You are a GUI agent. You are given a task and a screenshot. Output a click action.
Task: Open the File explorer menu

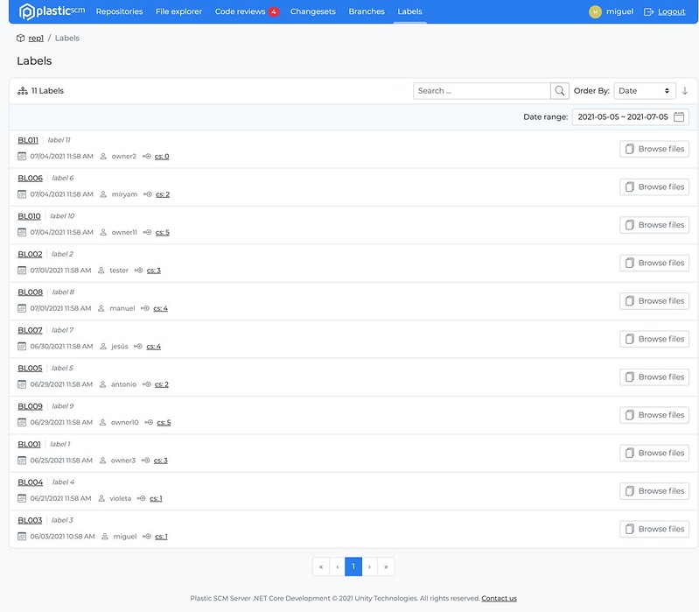178,11
